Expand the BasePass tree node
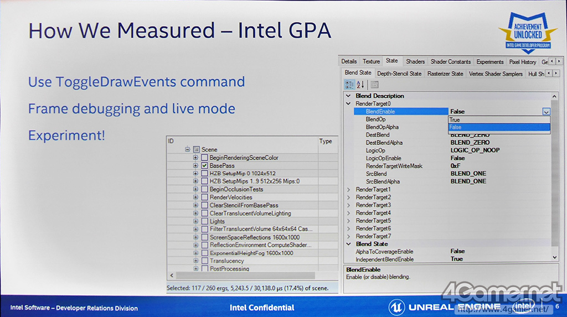The width and height of the screenshot is (567, 317). pos(195,165)
